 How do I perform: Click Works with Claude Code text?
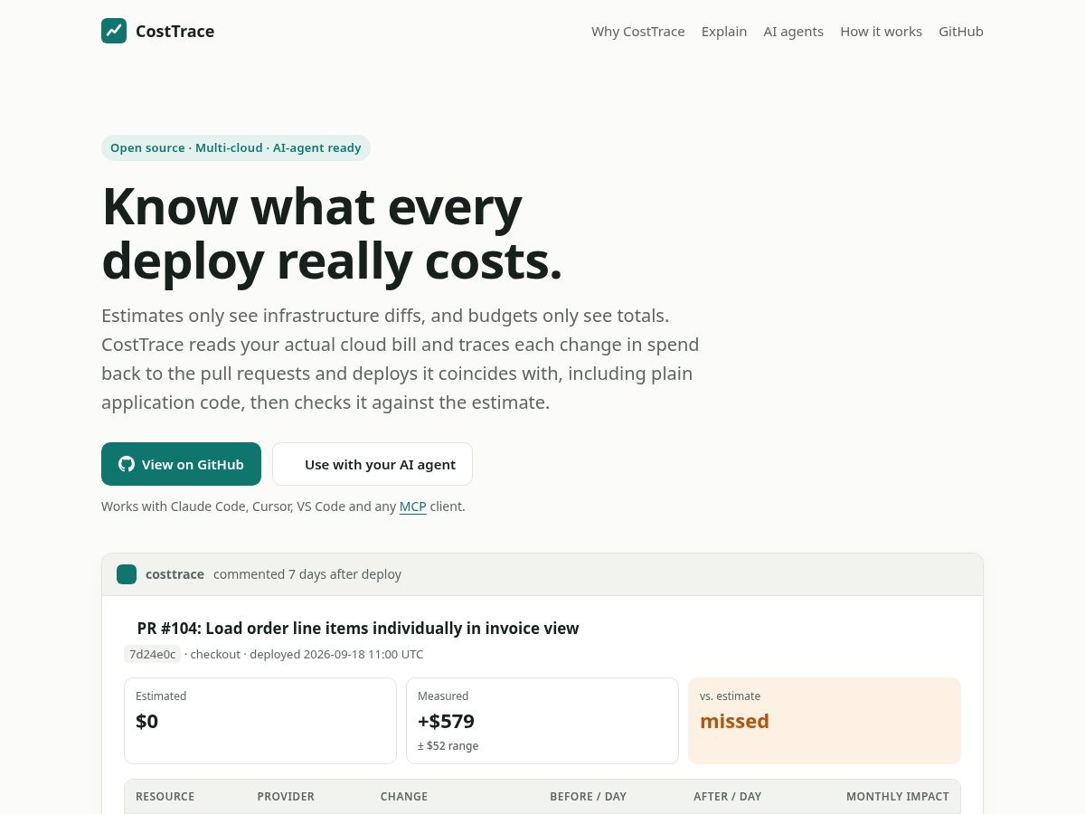click(x=283, y=506)
